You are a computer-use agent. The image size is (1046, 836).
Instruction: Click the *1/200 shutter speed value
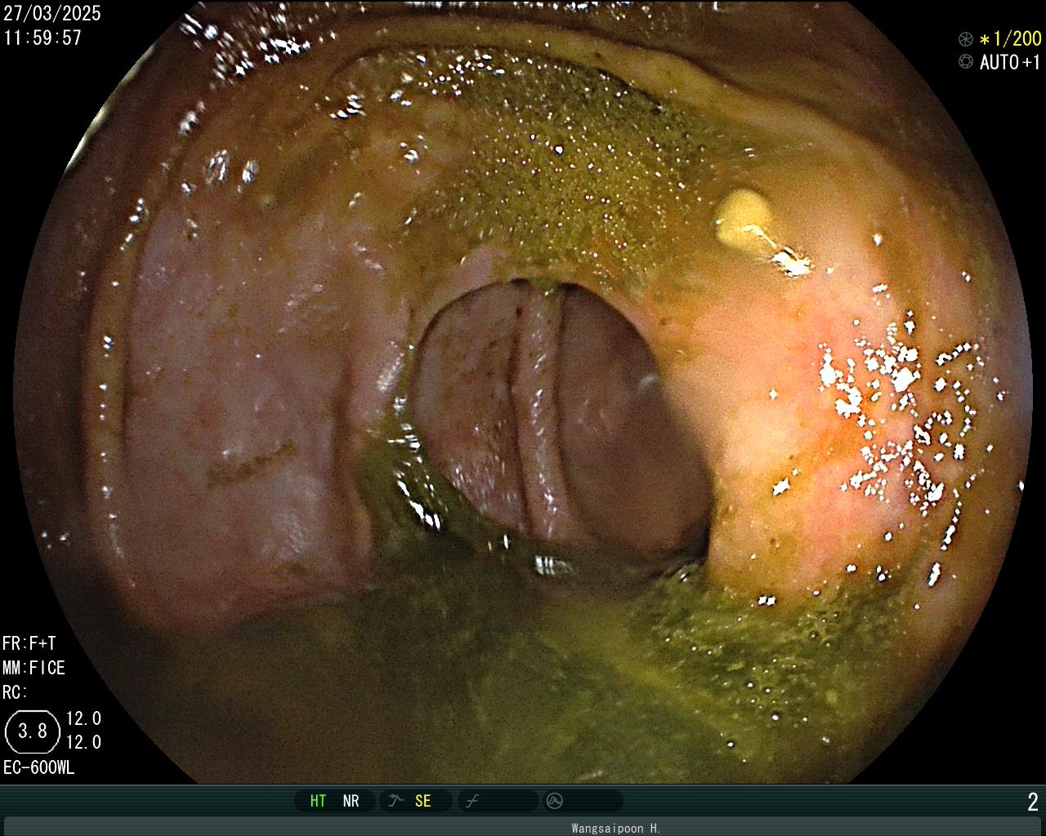(x=1011, y=38)
